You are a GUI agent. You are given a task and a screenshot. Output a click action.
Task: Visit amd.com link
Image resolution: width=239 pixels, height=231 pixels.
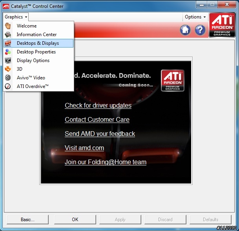pos(84,148)
